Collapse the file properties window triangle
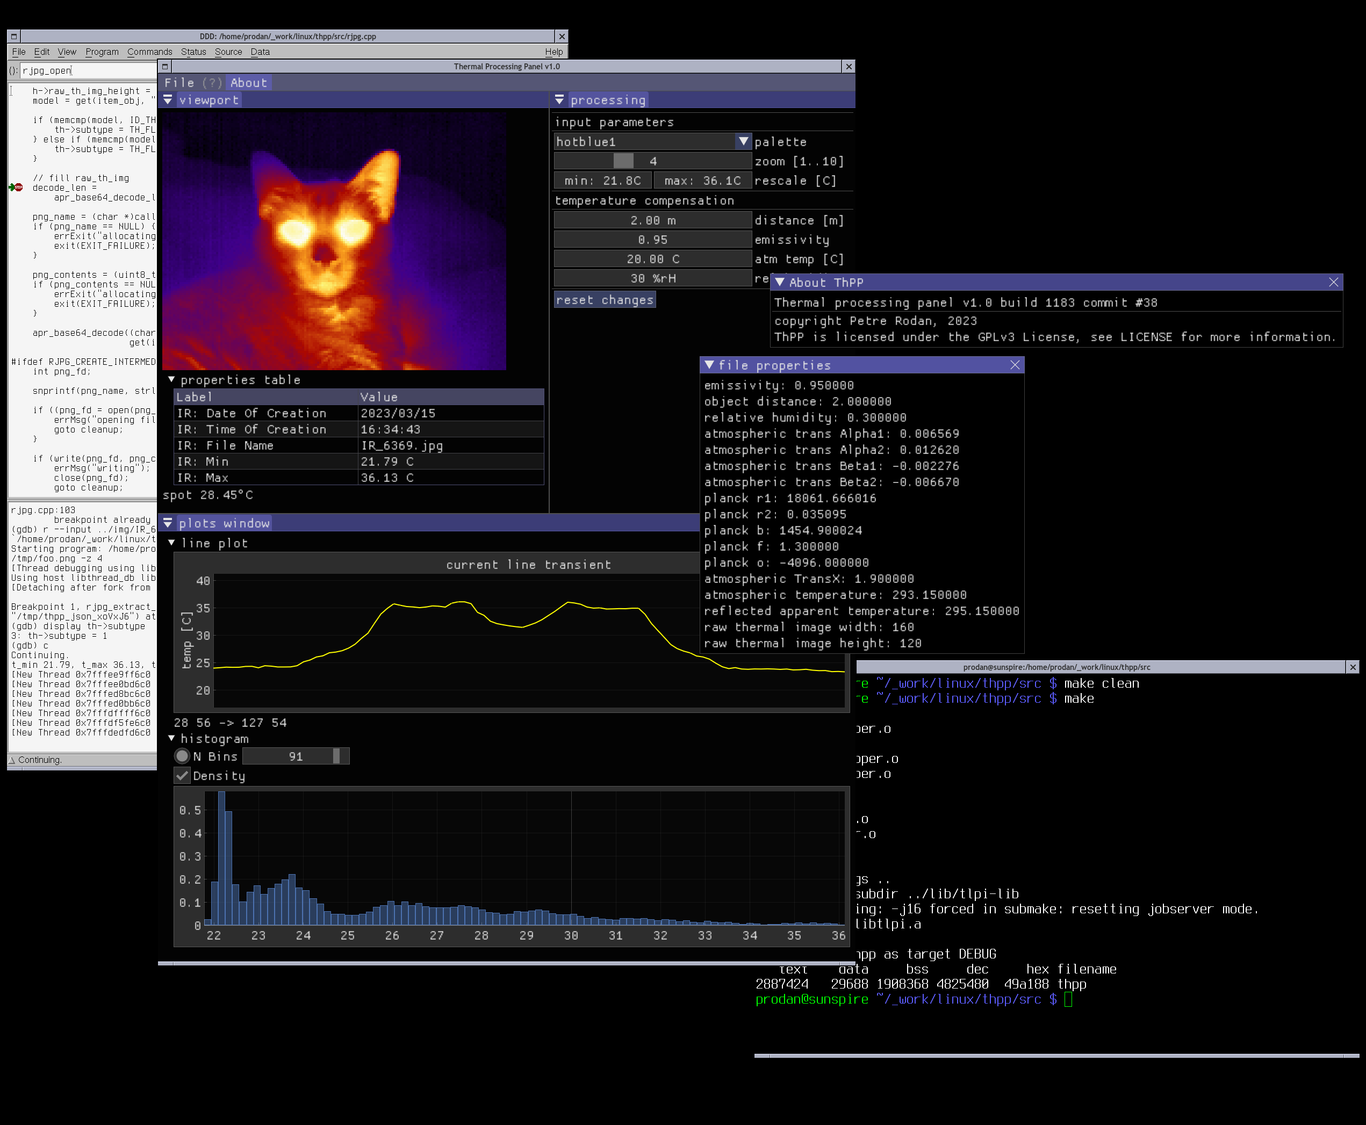The image size is (1366, 1125). pos(709,365)
